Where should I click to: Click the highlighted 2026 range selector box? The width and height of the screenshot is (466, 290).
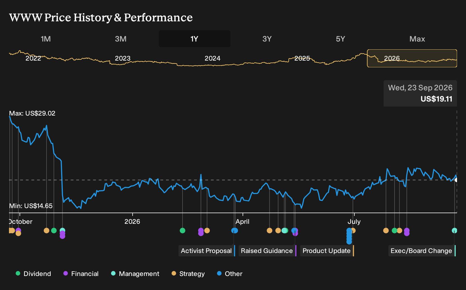pyautogui.click(x=412, y=58)
